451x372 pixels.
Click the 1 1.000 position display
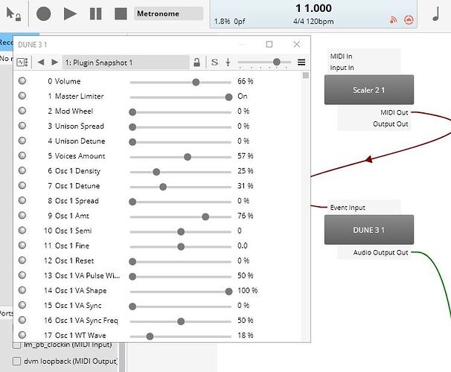[x=313, y=8]
